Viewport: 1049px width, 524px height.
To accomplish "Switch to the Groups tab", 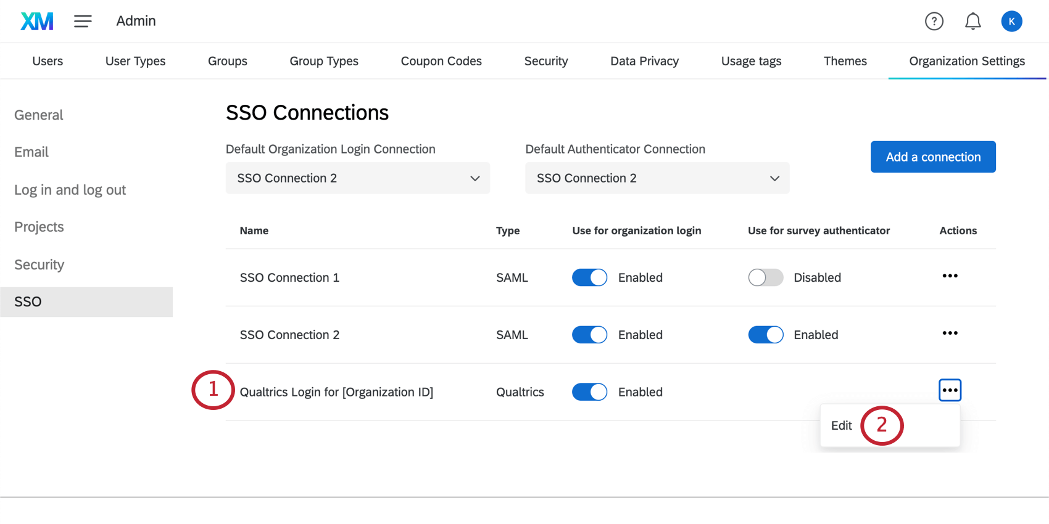I will point(228,61).
